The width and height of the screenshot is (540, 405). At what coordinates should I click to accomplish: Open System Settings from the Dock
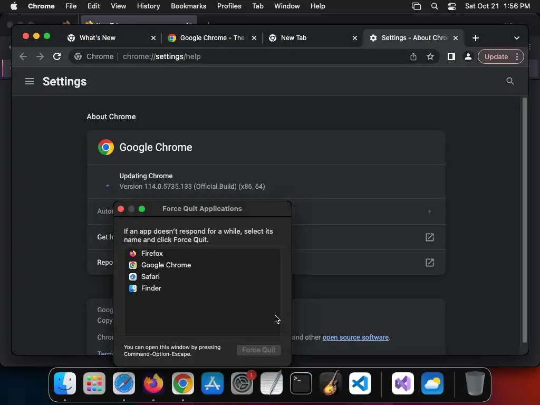(x=242, y=383)
